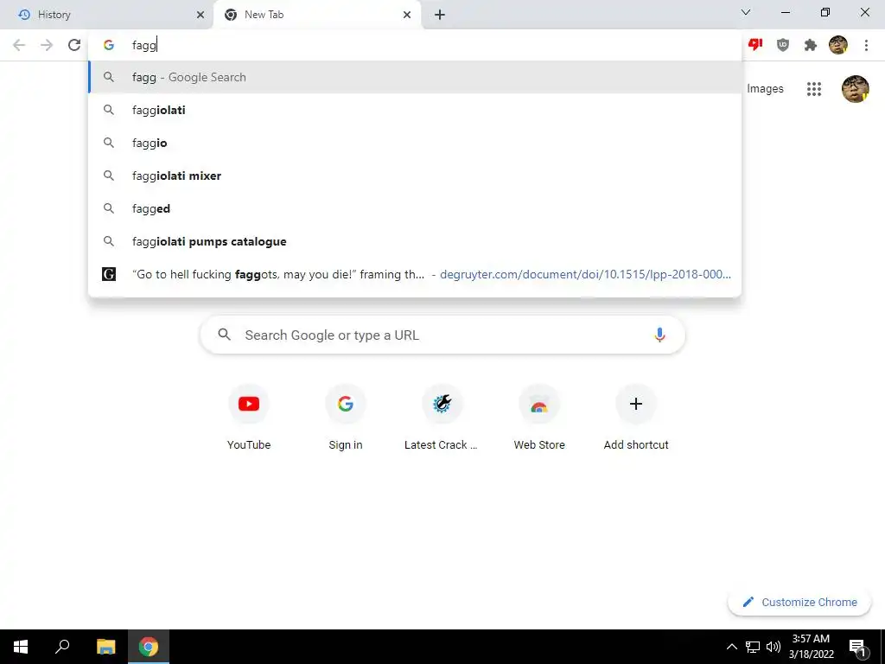The image size is (885, 664).
Task: Open the notification center icon
Action: click(x=857, y=647)
